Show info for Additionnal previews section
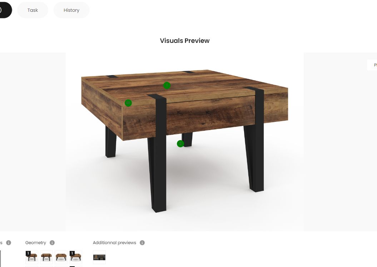 [x=142, y=243]
